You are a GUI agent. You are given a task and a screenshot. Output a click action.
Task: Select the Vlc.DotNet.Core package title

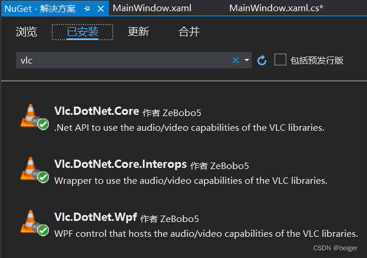pos(97,111)
